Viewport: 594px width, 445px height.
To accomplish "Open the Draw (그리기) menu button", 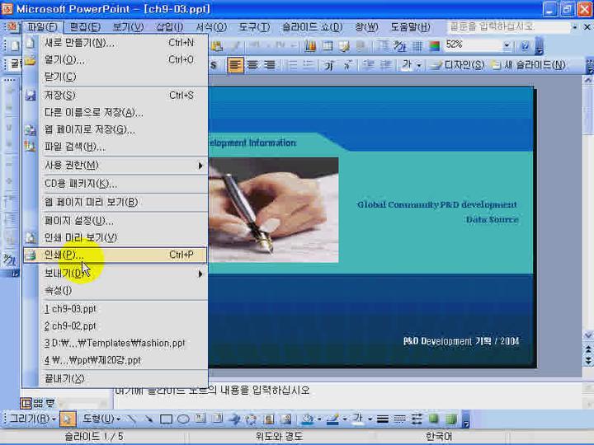I will pos(32,419).
